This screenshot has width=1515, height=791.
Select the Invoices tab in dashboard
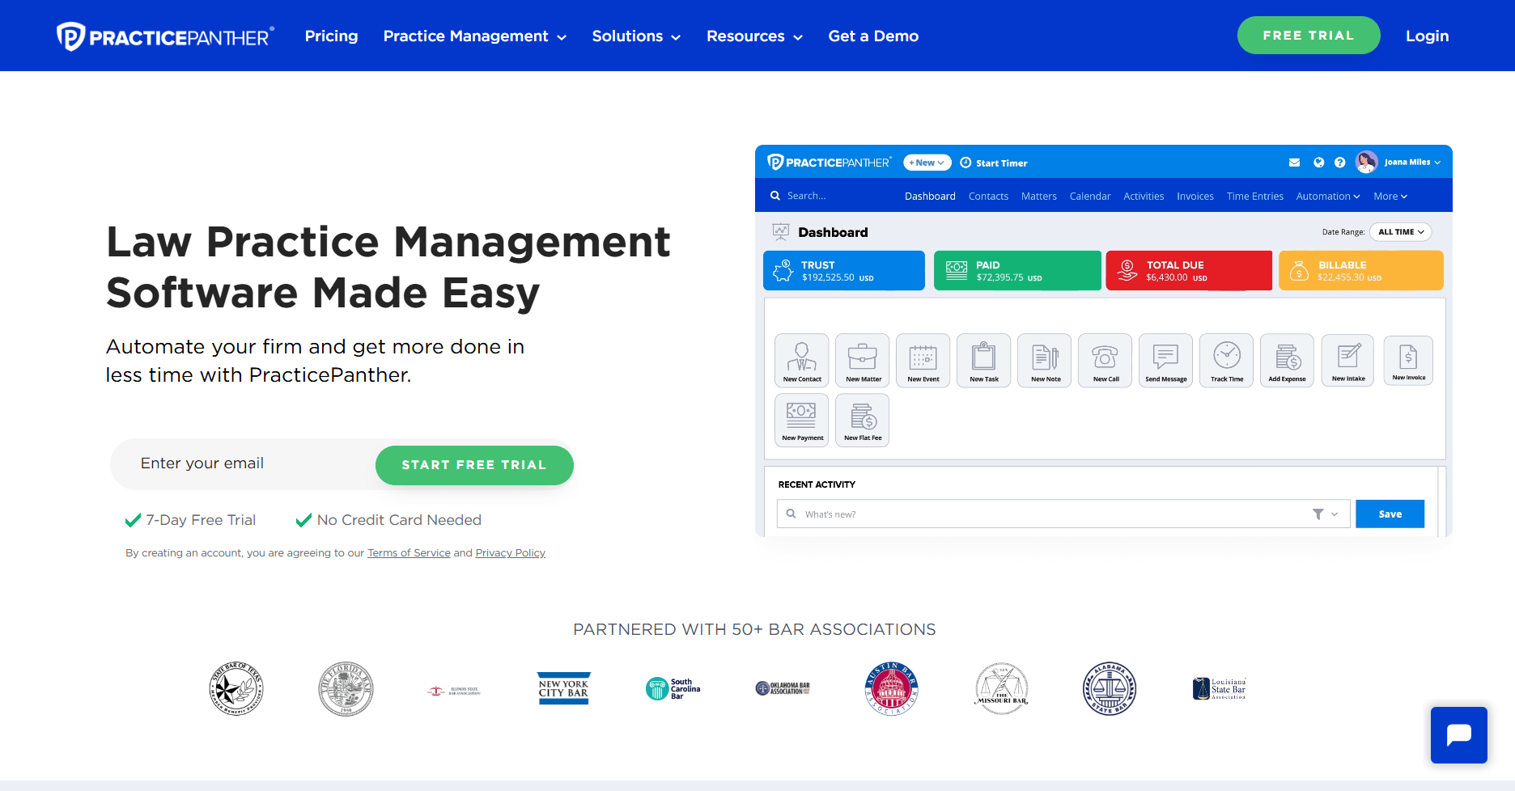pos(1195,197)
